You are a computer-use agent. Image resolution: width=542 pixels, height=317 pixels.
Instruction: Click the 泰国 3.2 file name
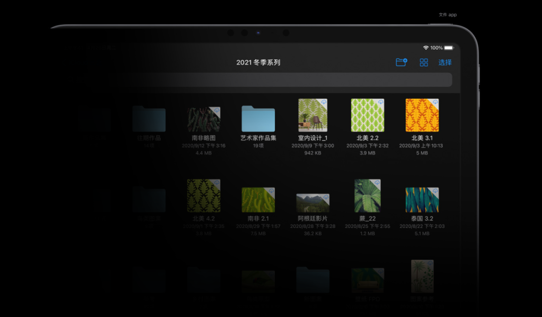click(x=422, y=218)
